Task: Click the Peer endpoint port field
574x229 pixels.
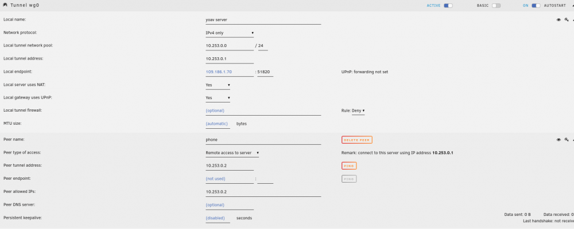Action: coord(265,179)
